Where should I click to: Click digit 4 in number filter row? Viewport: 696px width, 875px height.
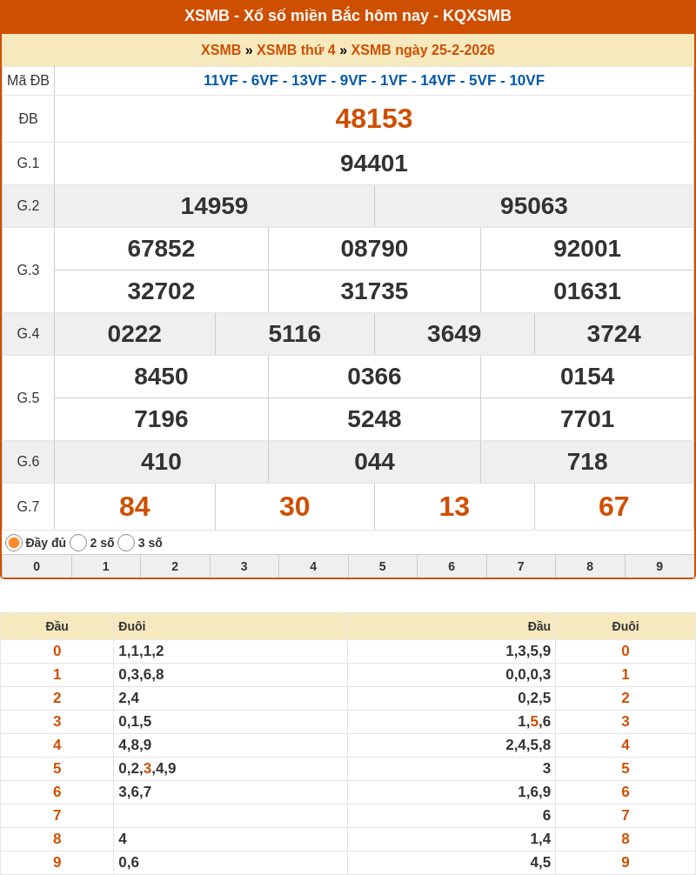pos(313,566)
